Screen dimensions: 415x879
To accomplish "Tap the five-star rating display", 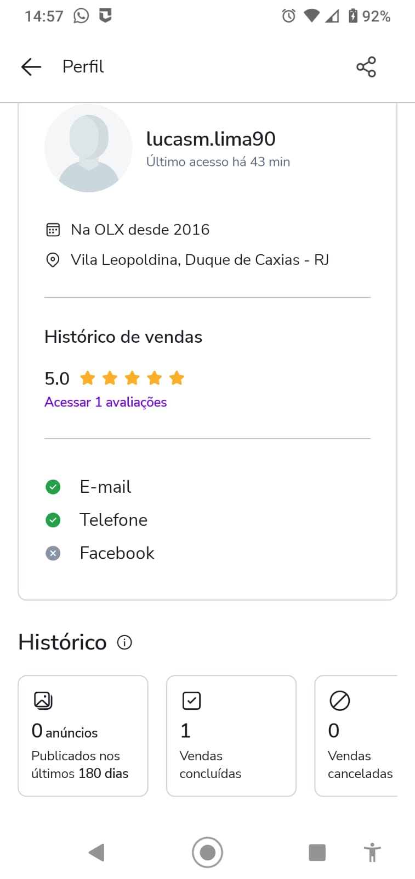I will [x=132, y=379].
